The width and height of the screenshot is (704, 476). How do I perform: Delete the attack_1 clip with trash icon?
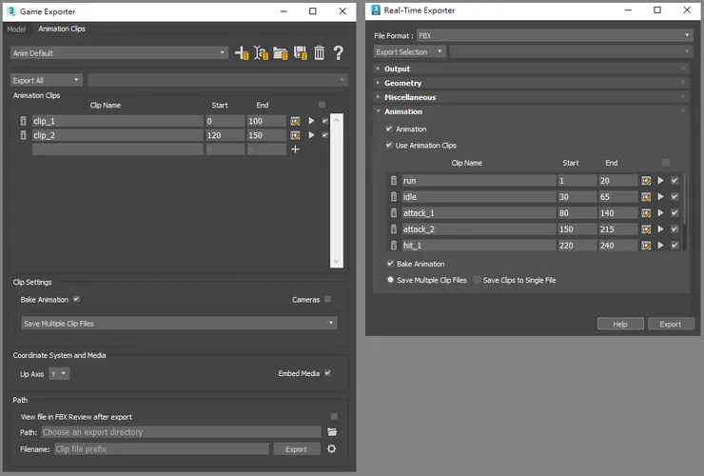(393, 213)
